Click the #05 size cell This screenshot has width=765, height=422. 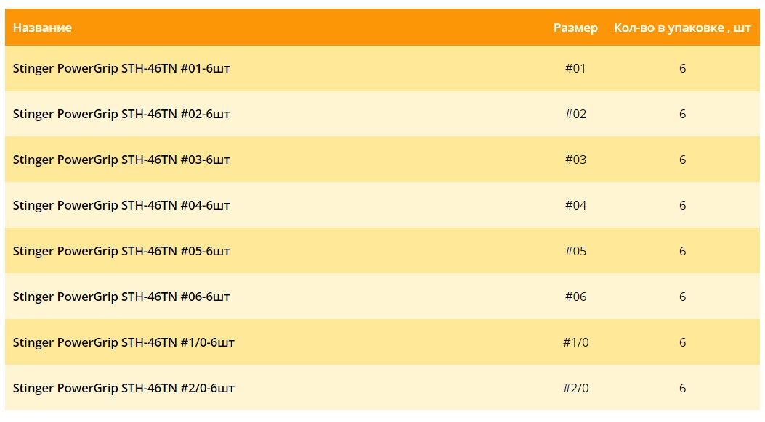coord(575,251)
